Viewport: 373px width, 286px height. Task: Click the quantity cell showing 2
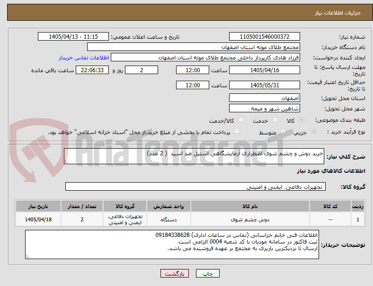coord(82,219)
